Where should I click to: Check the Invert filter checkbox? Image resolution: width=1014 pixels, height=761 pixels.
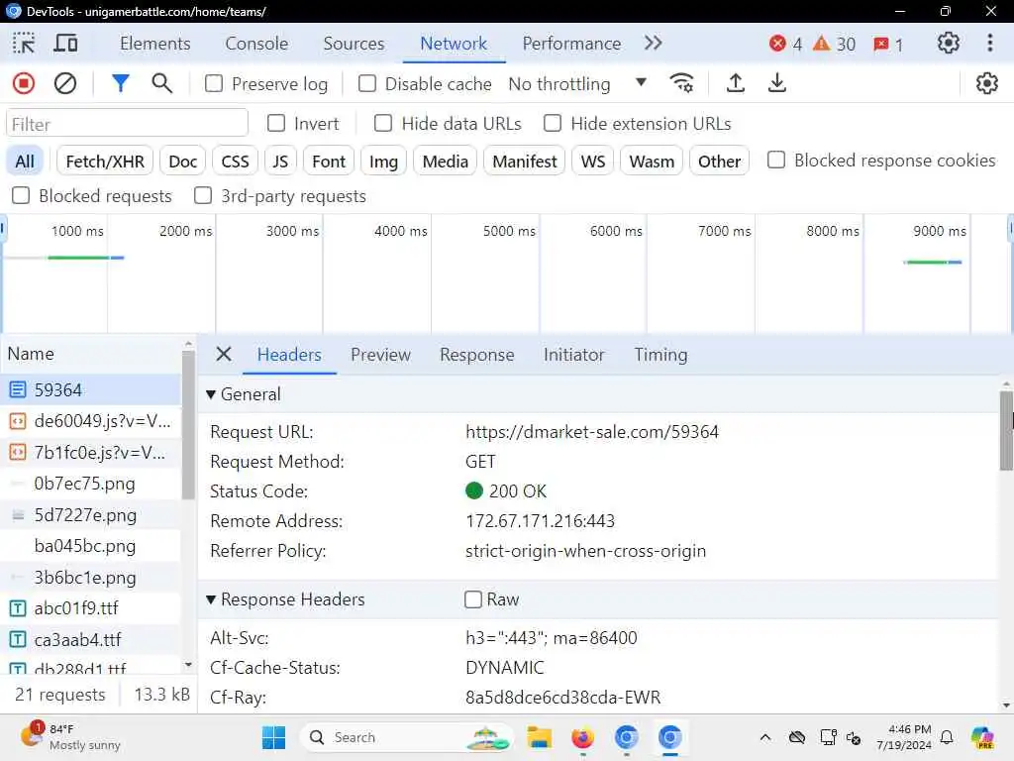tap(276, 123)
